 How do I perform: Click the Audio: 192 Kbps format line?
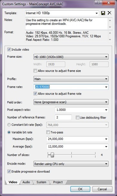pos(57,33)
